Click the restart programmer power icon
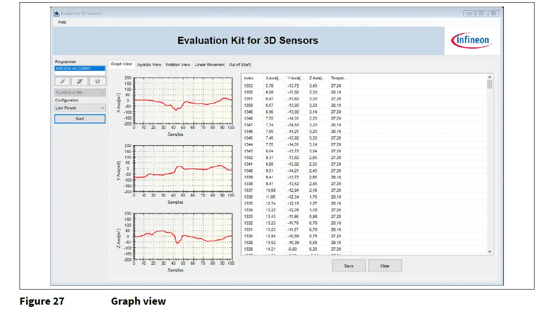 [x=97, y=81]
